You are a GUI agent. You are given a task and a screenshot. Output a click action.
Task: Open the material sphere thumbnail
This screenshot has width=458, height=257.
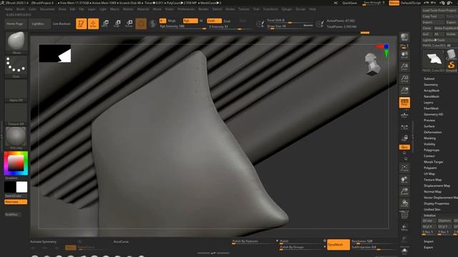pyautogui.click(x=16, y=137)
